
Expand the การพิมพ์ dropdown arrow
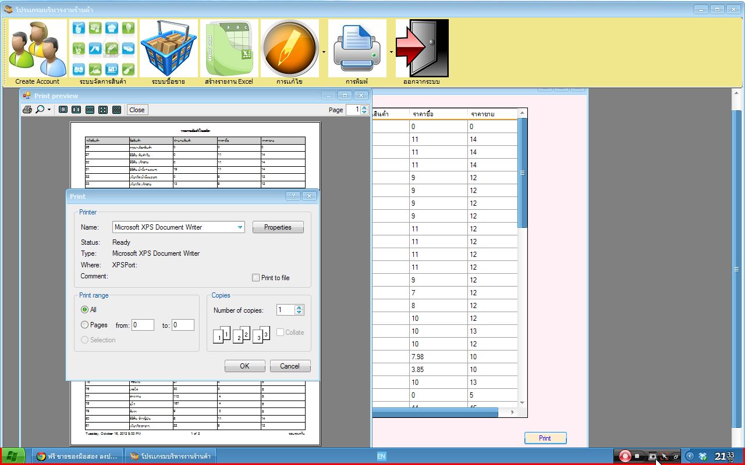point(391,52)
